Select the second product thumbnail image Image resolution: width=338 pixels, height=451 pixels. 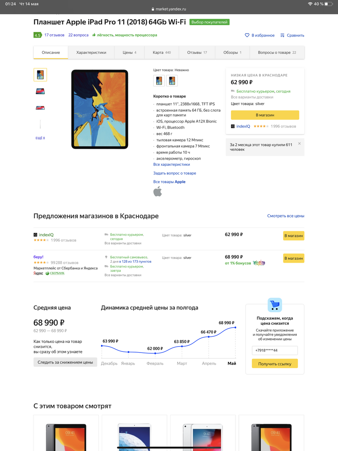click(40, 91)
